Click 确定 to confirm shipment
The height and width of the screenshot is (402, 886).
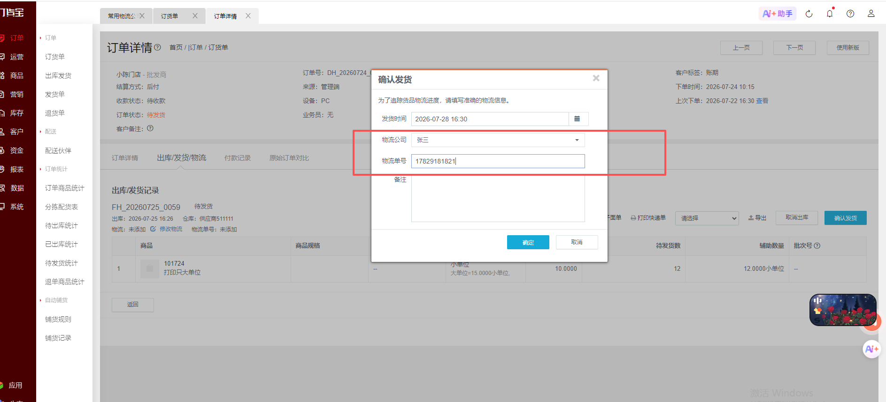[528, 242]
